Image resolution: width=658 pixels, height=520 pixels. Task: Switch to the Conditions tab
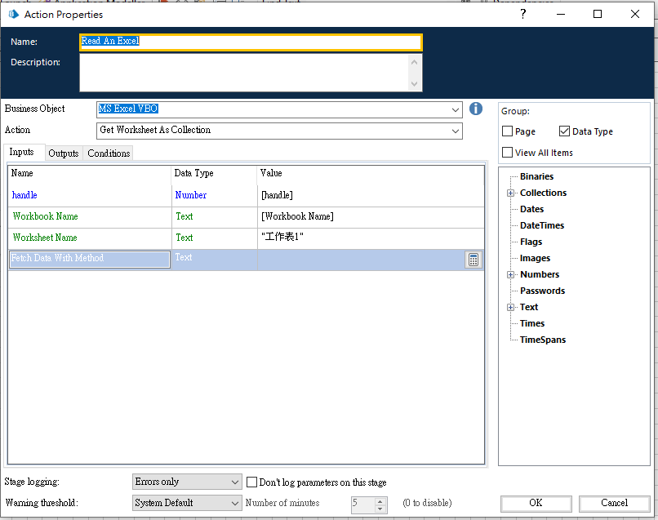point(109,153)
